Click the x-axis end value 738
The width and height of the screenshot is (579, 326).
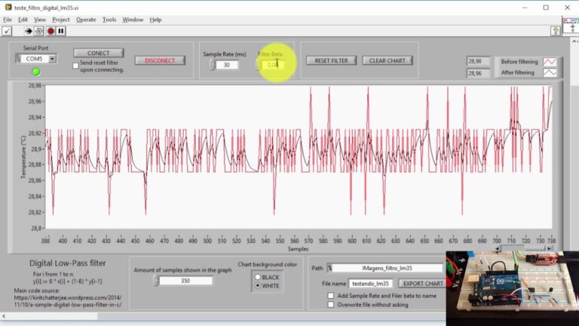click(551, 241)
